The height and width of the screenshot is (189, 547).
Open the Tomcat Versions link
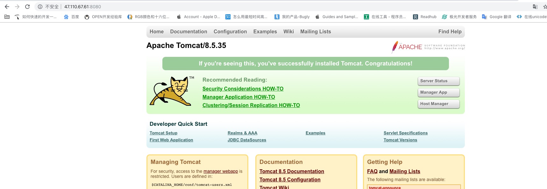click(x=400, y=140)
